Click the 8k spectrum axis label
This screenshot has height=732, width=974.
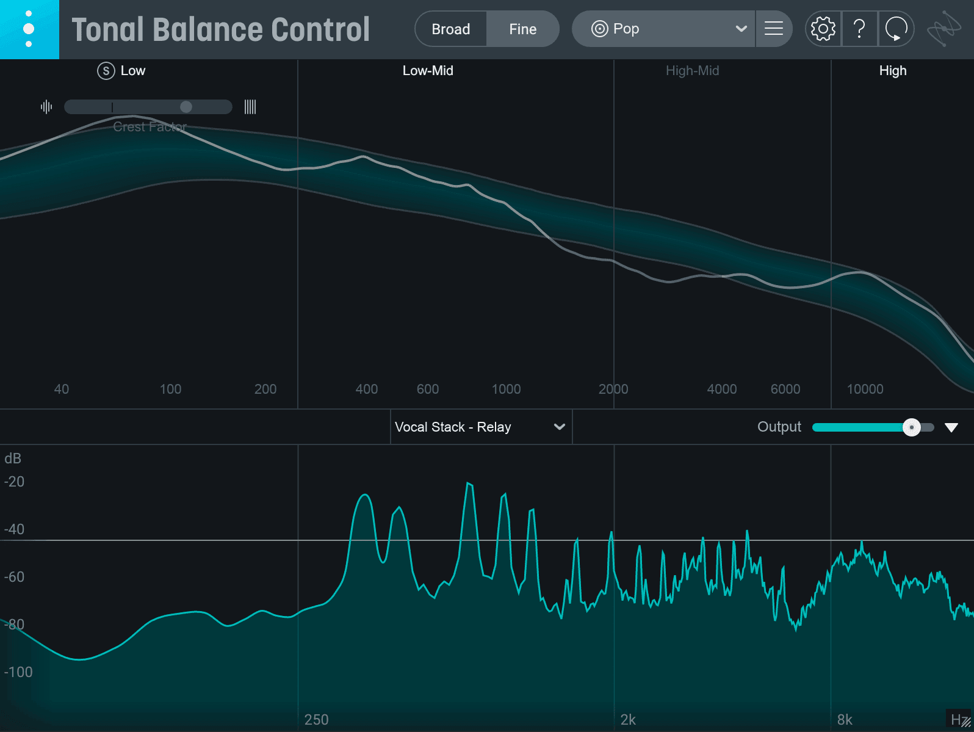coord(845,720)
